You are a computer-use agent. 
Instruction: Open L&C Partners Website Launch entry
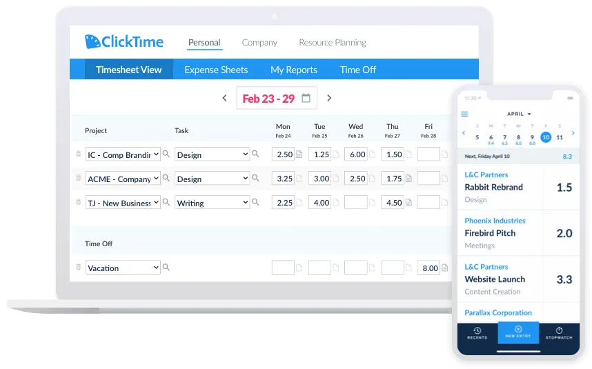pos(518,279)
